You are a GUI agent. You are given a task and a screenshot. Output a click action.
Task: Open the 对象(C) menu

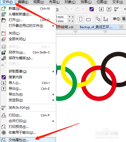point(70,2)
